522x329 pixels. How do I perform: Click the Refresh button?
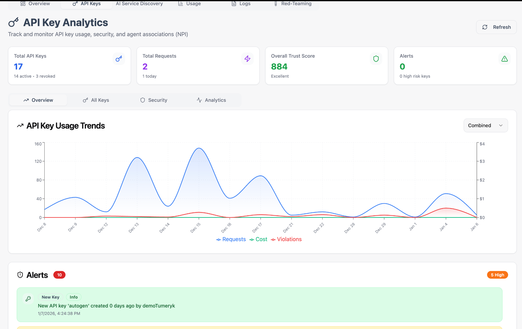496,27
